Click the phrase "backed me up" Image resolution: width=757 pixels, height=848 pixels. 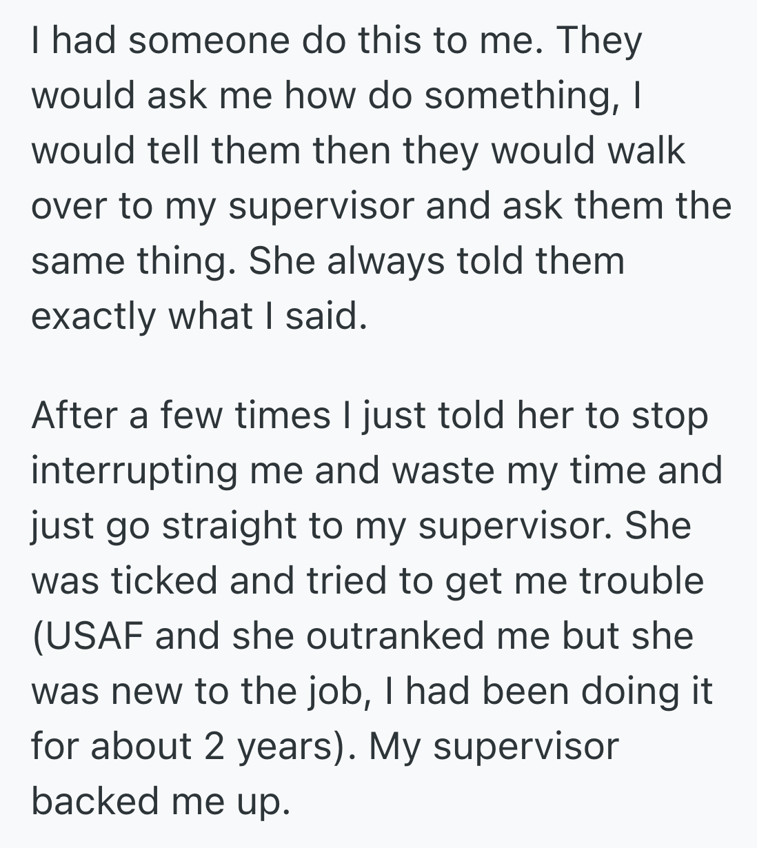point(157,800)
